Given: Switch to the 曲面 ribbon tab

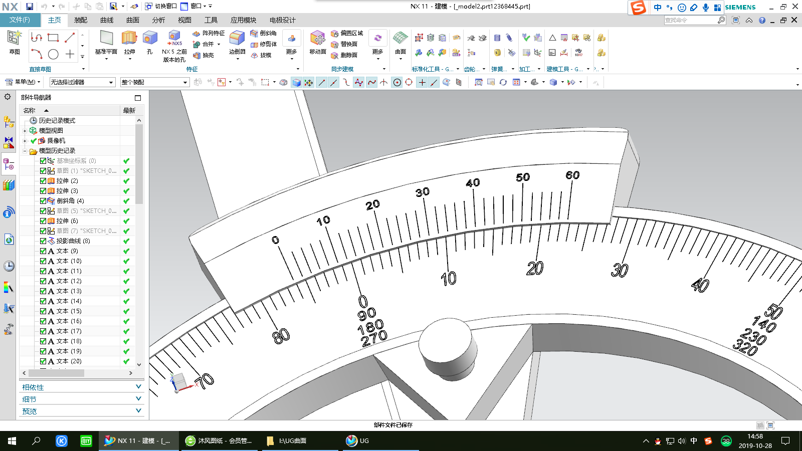Looking at the screenshot, I should [133, 20].
